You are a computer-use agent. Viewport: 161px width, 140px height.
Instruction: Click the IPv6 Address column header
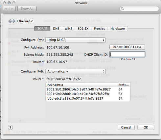coord(81,85)
